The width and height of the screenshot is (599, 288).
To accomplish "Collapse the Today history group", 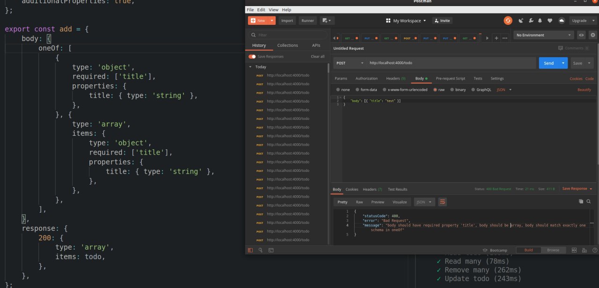I will coord(250,67).
